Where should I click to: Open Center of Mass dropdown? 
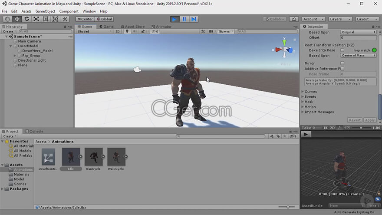point(358,56)
